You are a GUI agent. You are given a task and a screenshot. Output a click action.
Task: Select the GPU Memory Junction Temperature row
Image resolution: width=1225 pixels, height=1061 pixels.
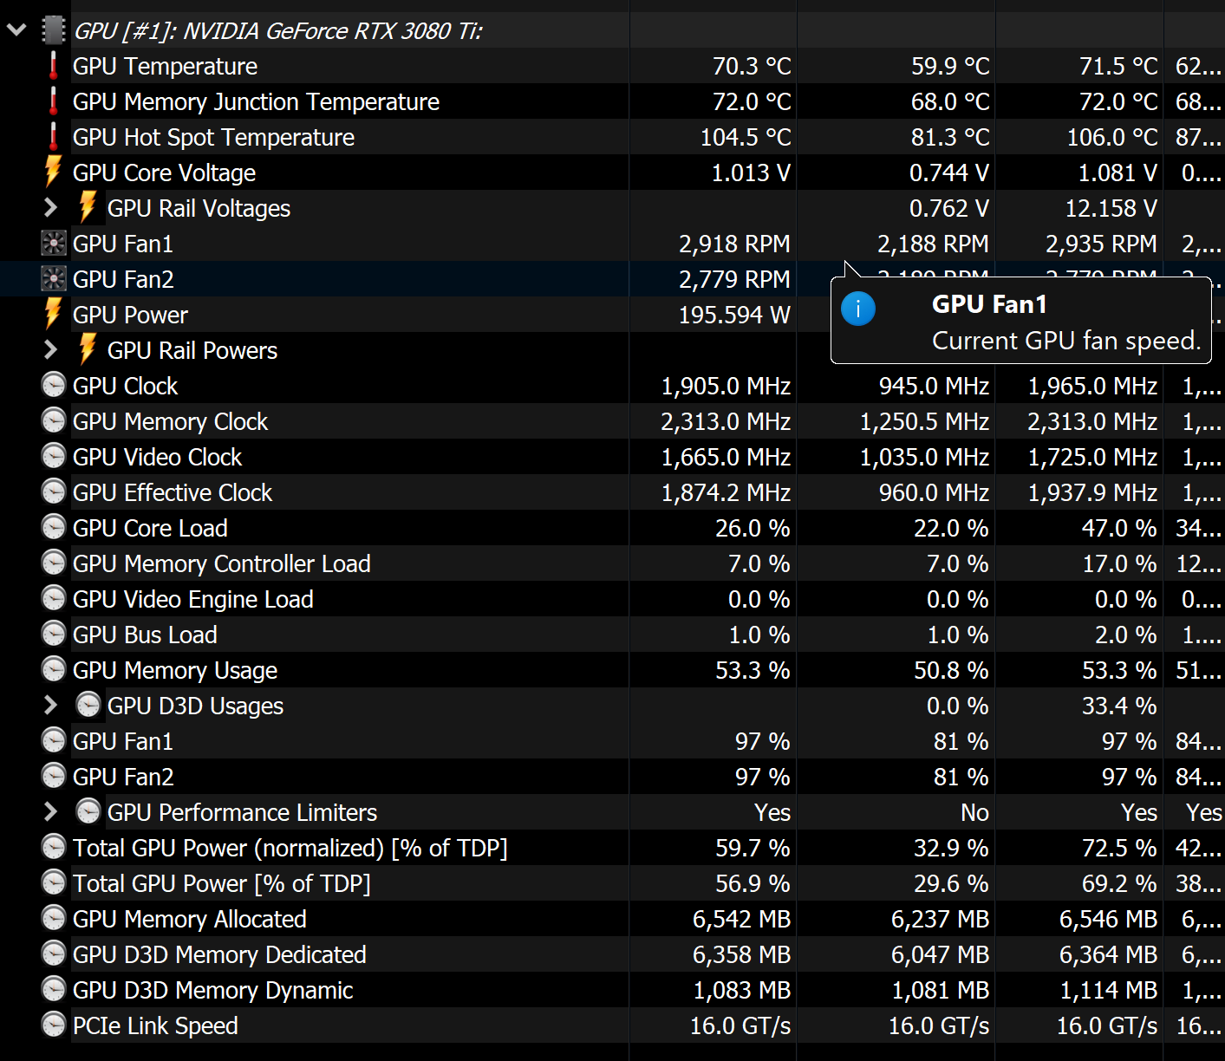click(x=612, y=101)
